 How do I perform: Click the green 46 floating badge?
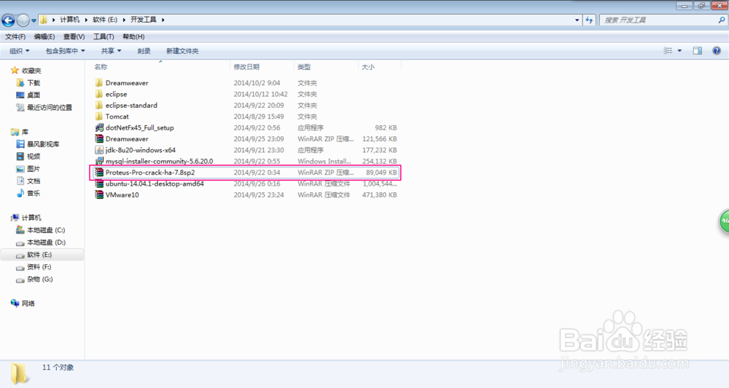[724, 221]
